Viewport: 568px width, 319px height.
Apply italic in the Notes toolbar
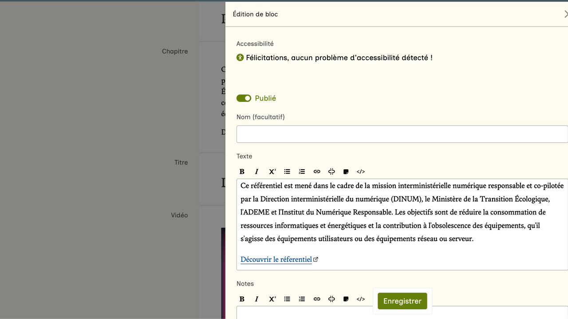click(x=256, y=299)
